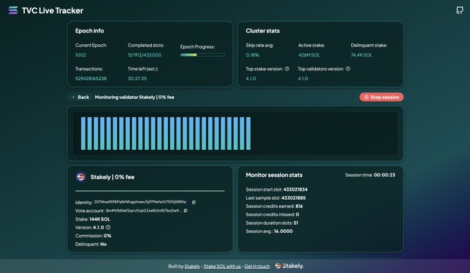The height and width of the screenshot is (273, 470).
Task: Click the Stakely logo in the footer
Action: 289,266
